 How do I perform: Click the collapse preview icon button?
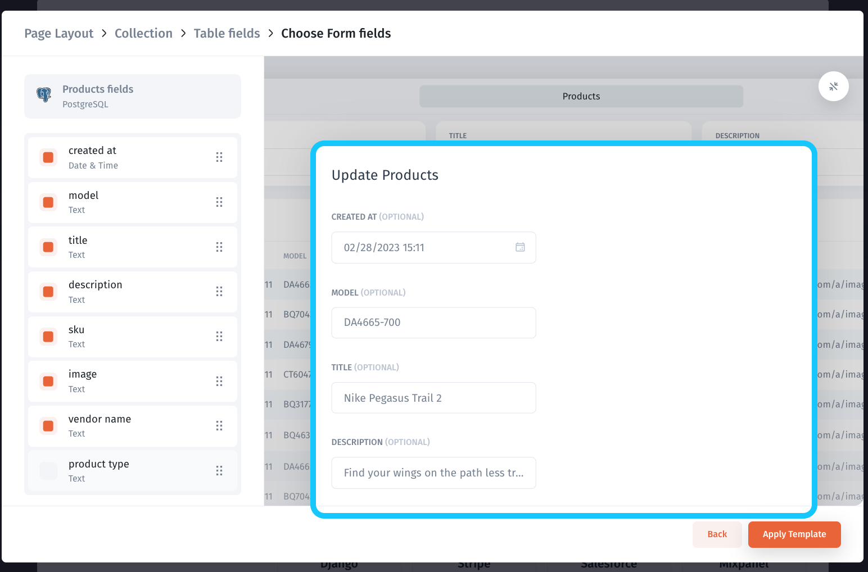tap(833, 87)
